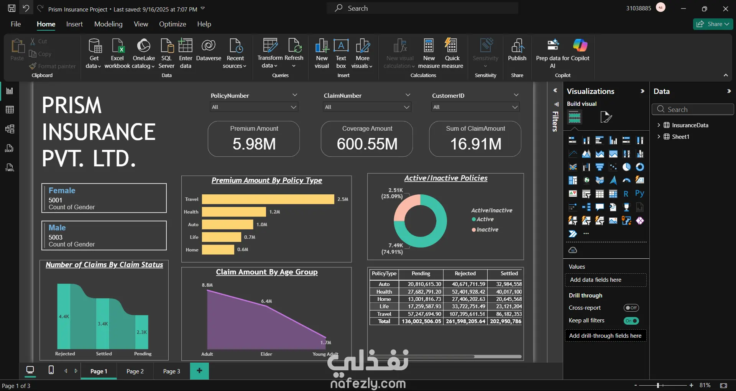Pick the Power Automate visual icon
This screenshot has height=391, width=736.
573,234
